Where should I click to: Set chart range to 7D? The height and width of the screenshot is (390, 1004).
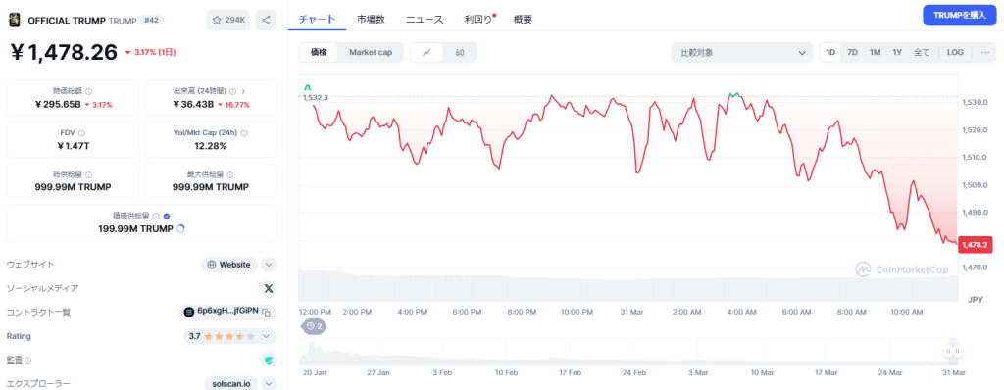point(852,53)
